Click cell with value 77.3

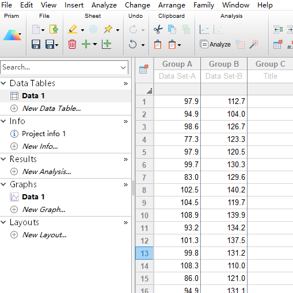pyautogui.click(x=177, y=139)
